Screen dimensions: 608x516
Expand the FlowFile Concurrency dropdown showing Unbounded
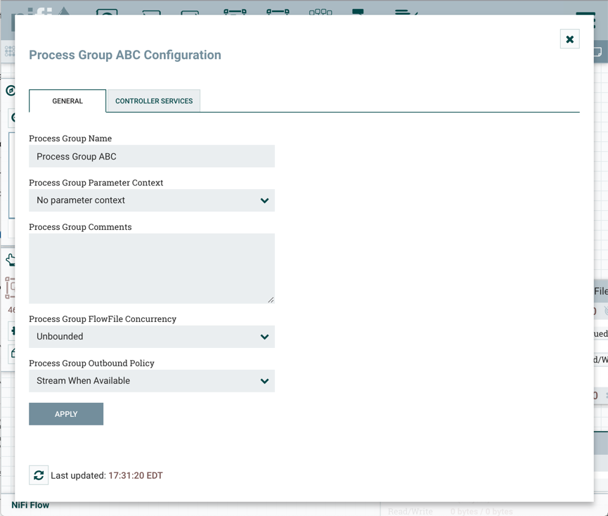tap(152, 337)
